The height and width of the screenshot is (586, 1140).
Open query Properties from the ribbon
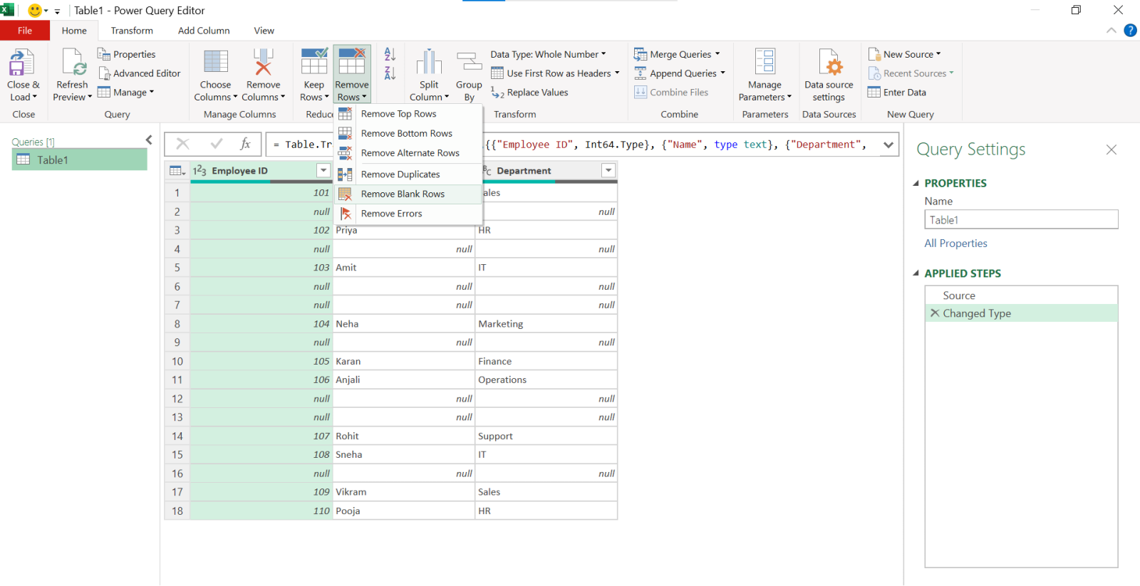(126, 54)
